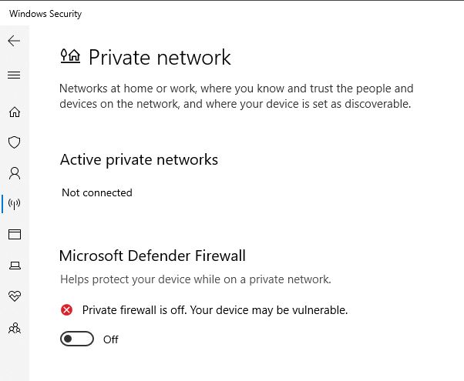Screen dimensions: 464x381
Task: Click the Private firewall is off warning text
Action: [x=215, y=310]
